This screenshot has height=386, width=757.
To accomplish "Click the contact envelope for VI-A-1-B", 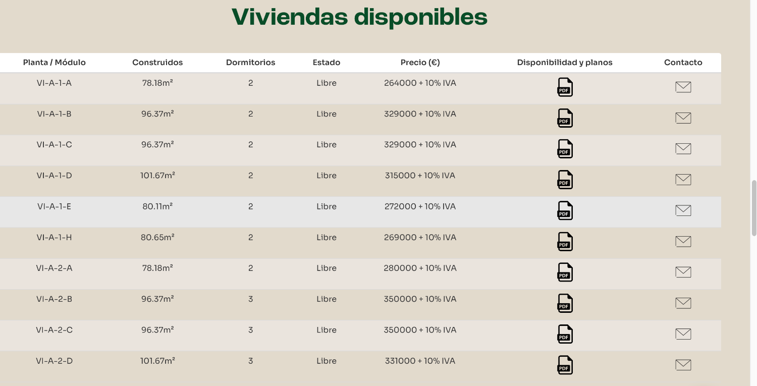I will click(683, 118).
